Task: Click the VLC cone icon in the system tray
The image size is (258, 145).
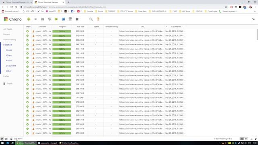Action: pyautogui.click(x=223, y=143)
